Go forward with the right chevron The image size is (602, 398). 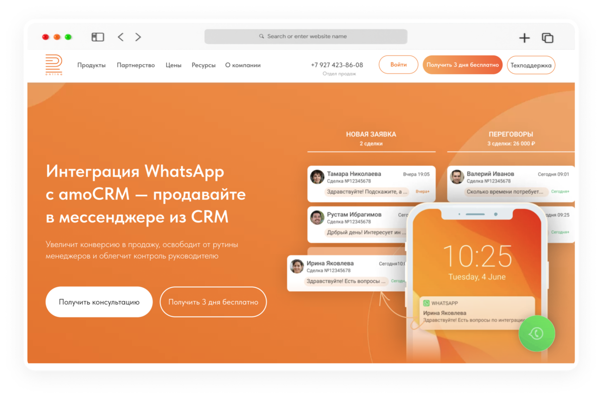pos(138,37)
